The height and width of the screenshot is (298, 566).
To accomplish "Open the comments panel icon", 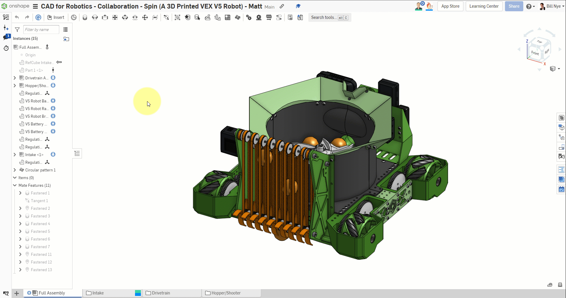I will (x=6, y=37).
